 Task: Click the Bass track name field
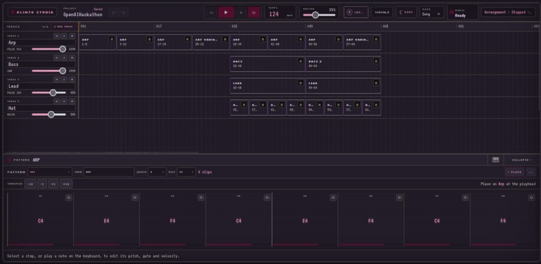point(42,64)
